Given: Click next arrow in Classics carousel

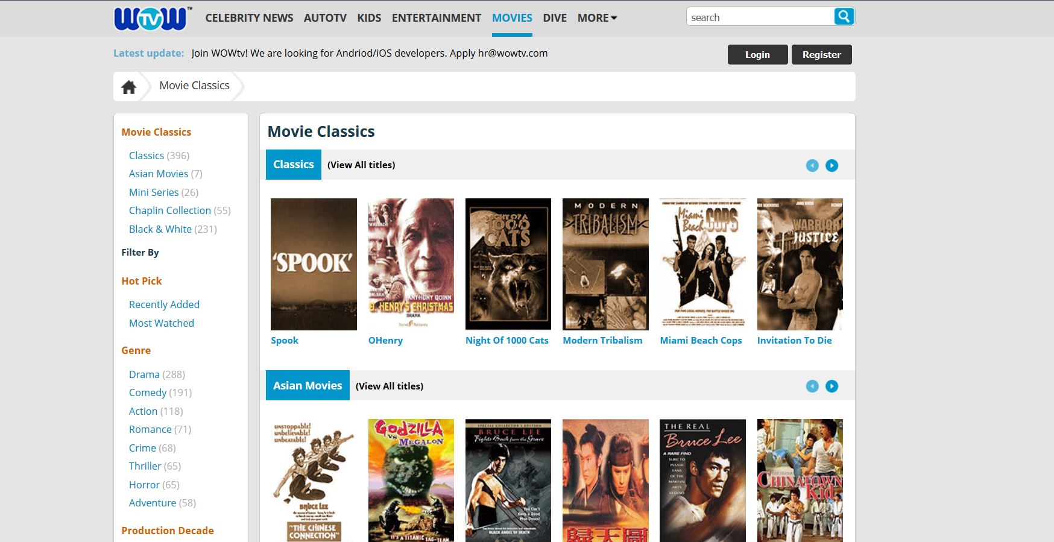Looking at the screenshot, I should coord(832,165).
